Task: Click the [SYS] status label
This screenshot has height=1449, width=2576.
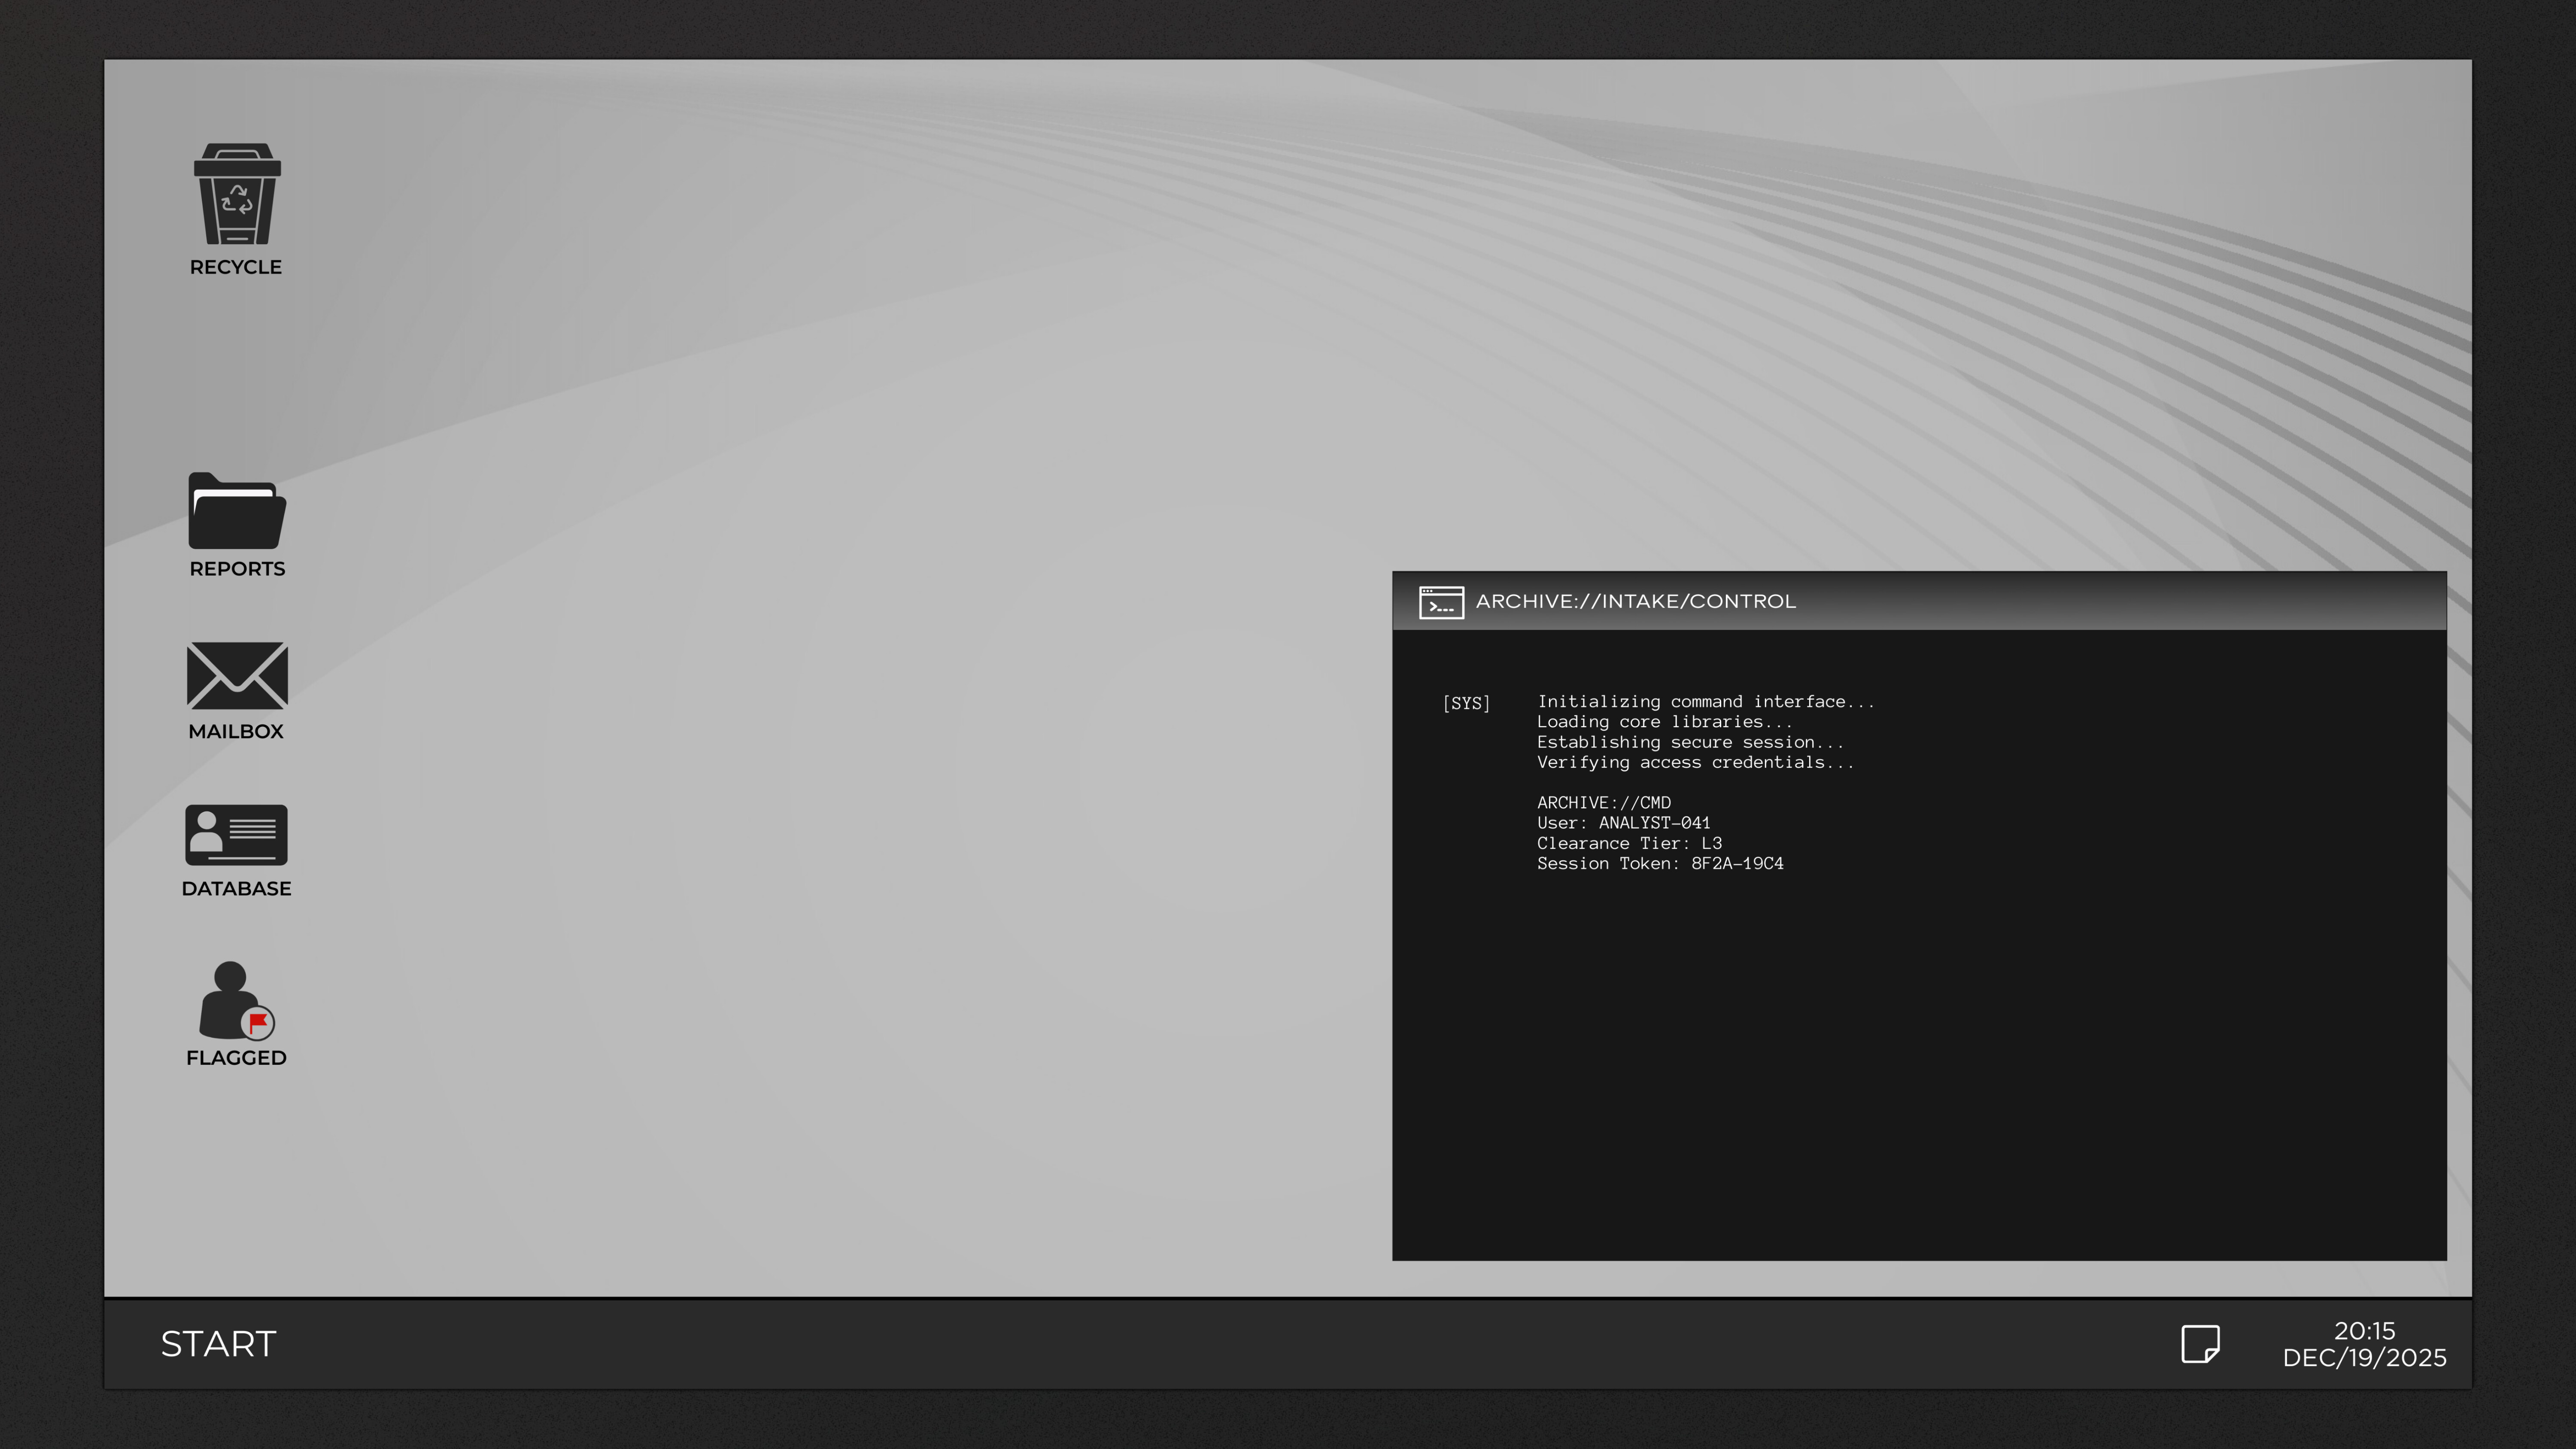Action: (1468, 702)
